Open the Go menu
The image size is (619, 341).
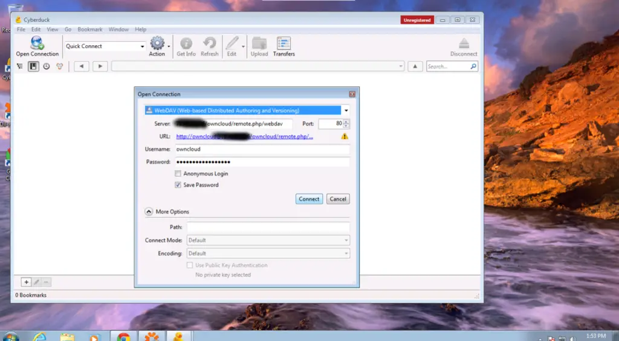coord(68,30)
